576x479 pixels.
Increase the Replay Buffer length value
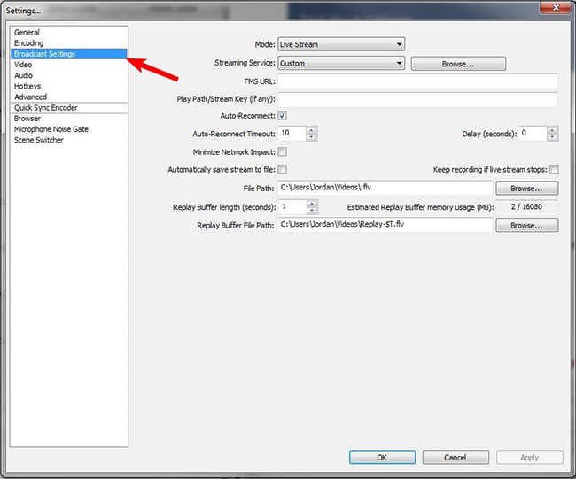click(x=312, y=203)
